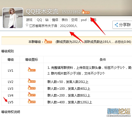Screen dimensions: 132x118
Task: Click the 活跃成员数达193人 status text
Action: (x=98, y=42)
